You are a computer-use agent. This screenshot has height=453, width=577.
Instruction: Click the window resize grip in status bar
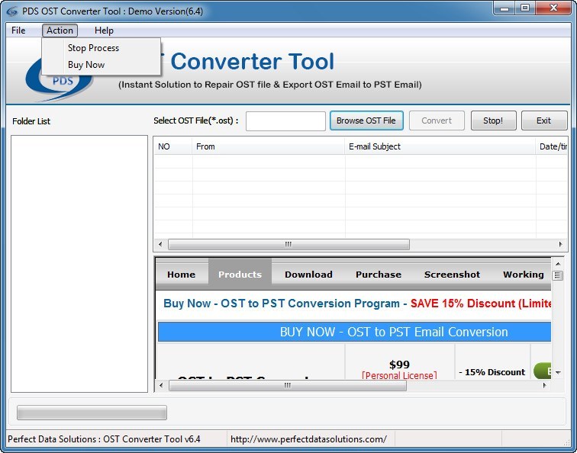[566, 442]
